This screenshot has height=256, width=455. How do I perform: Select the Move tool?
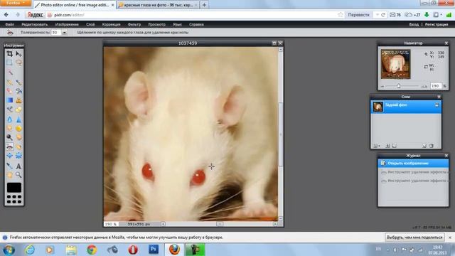point(18,54)
